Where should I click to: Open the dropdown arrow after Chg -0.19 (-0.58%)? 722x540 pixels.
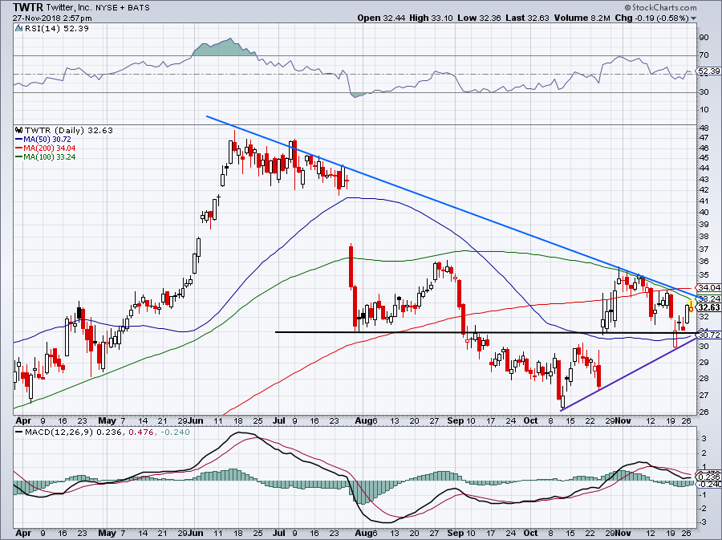point(694,18)
